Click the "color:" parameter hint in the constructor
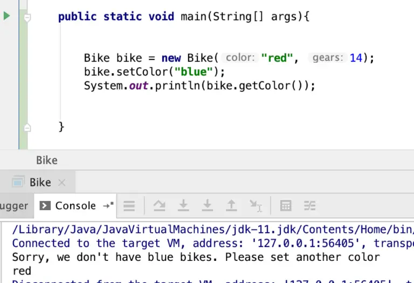The width and height of the screenshot is (414, 283). click(x=240, y=58)
